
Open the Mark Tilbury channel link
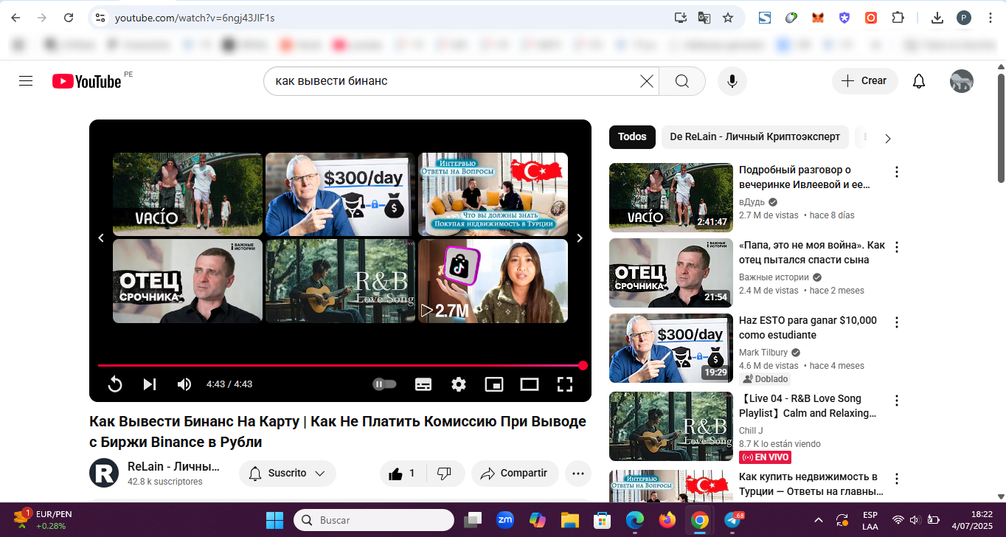763,353
